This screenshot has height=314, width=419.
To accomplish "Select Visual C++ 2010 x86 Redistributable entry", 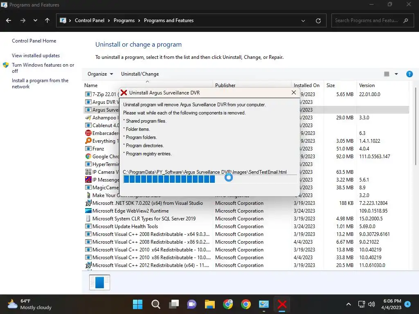I will point(151,258).
